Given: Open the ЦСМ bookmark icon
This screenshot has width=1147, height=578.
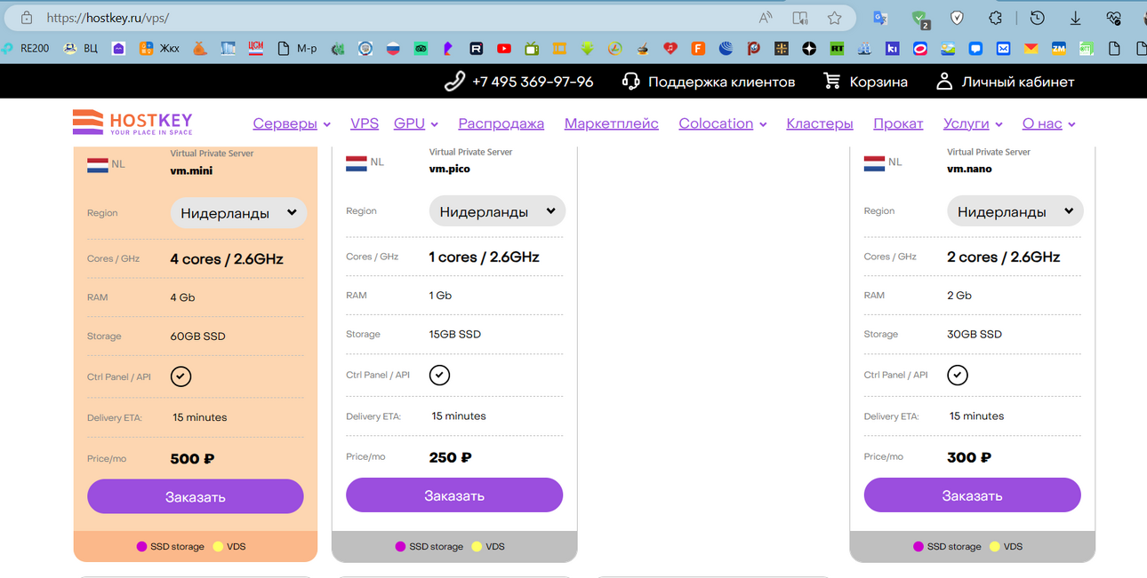Looking at the screenshot, I should point(256,49).
